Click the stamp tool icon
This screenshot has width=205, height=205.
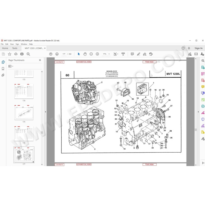click(x=151, y=54)
